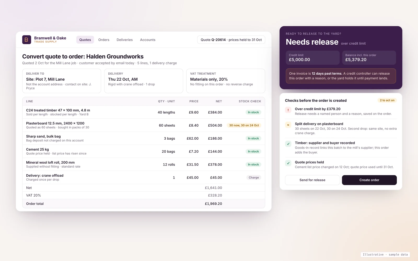Click the Send for release button

pos(312,180)
